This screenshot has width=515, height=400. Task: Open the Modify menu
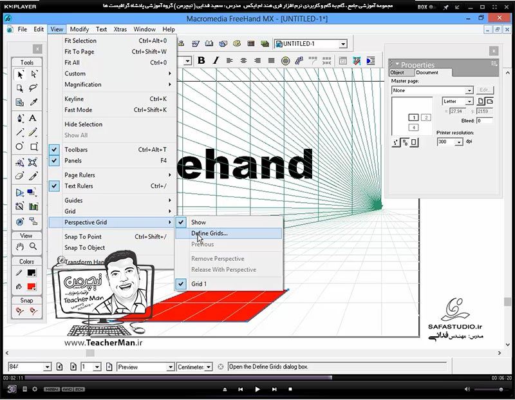(x=79, y=29)
